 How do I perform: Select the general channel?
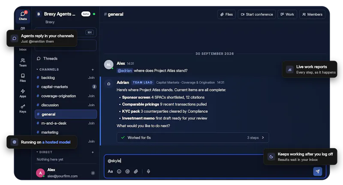pos(66,114)
